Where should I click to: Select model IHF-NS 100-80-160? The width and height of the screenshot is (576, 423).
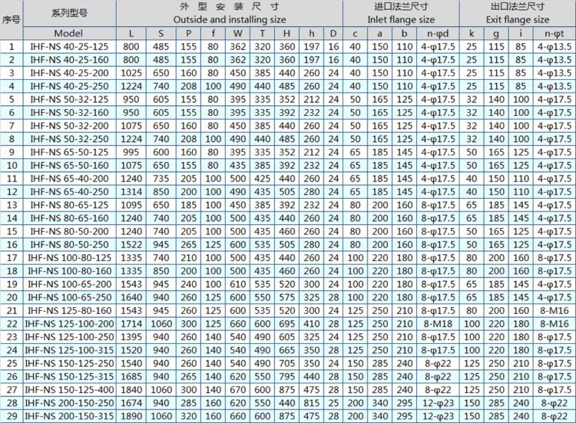click(69, 270)
